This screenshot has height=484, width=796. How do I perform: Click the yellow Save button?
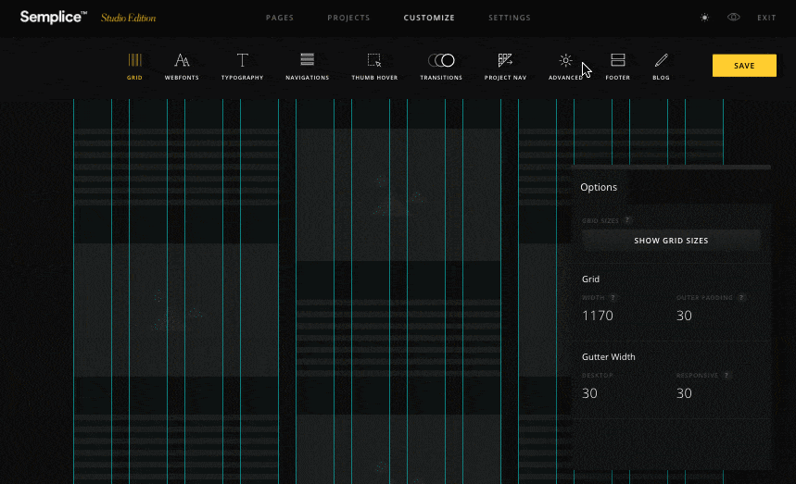coord(744,66)
